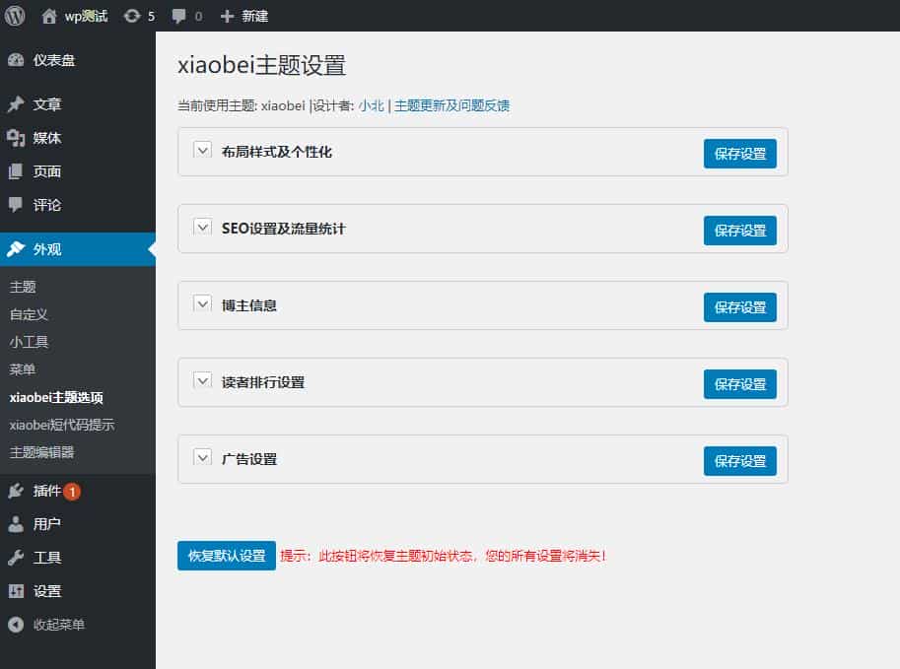Open the 页面 menu
The width and height of the screenshot is (900, 669).
pos(78,171)
